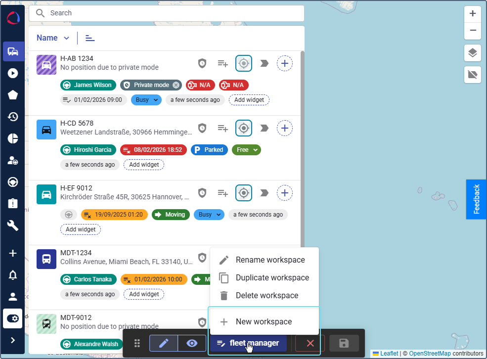The width and height of the screenshot is (487, 359).
Task: Click Add widget button under H-EF 9012
Action: tap(81, 229)
